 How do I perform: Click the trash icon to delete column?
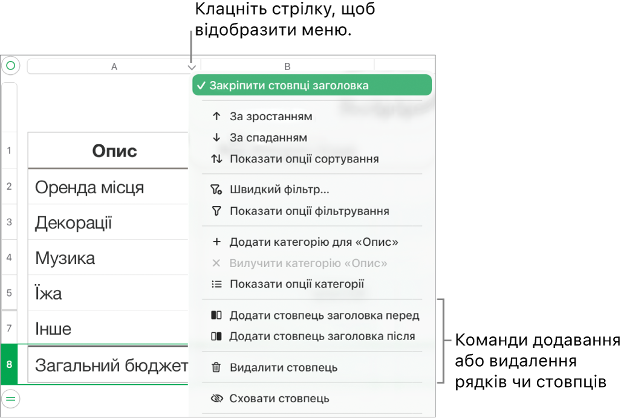click(216, 367)
